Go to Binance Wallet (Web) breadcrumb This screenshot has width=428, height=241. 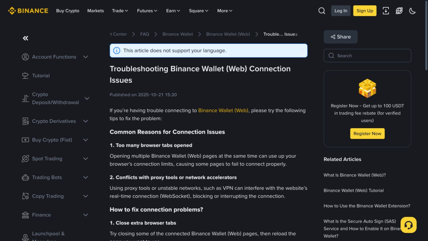(228, 34)
